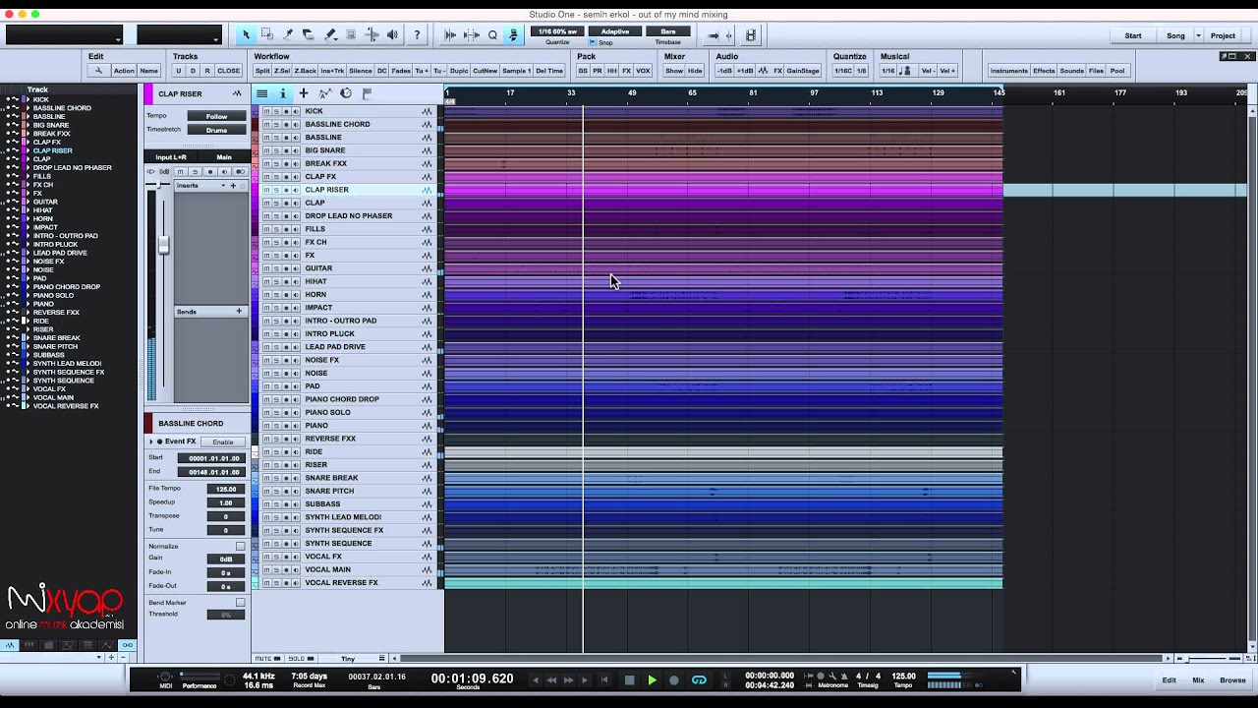Open the Effects browser tab

1044,71
